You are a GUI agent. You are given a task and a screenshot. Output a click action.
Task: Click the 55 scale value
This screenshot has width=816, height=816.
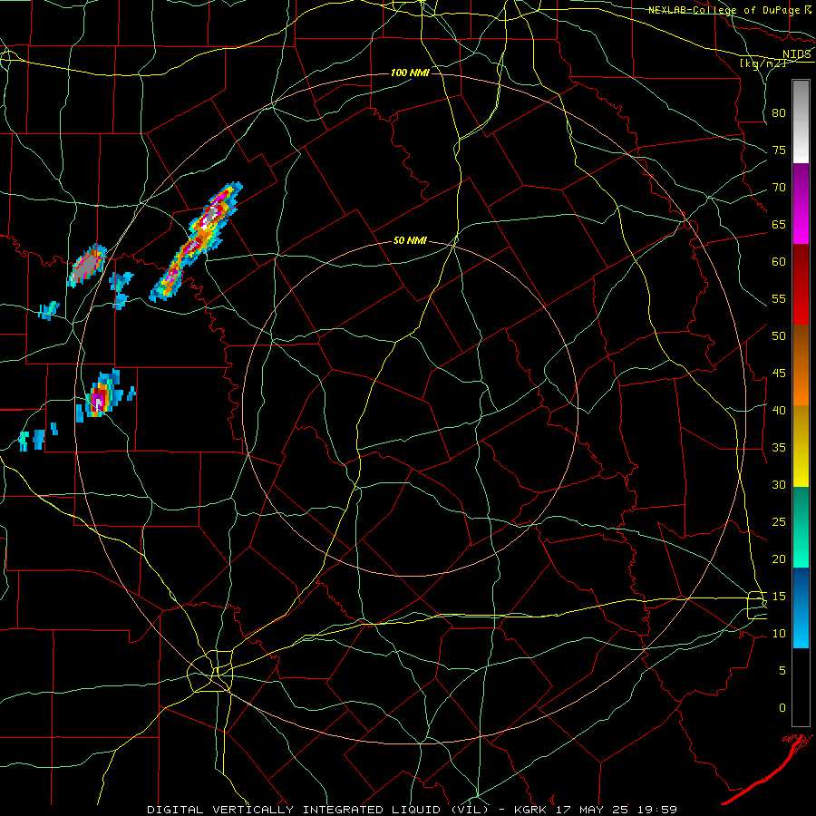[x=779, y=298]
